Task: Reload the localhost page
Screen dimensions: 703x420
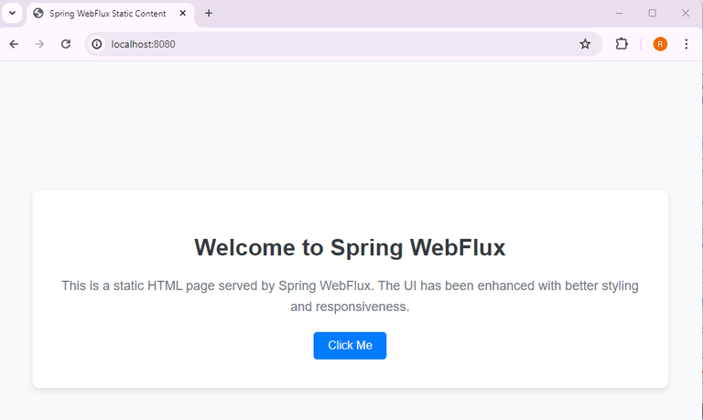Action: 66,44
